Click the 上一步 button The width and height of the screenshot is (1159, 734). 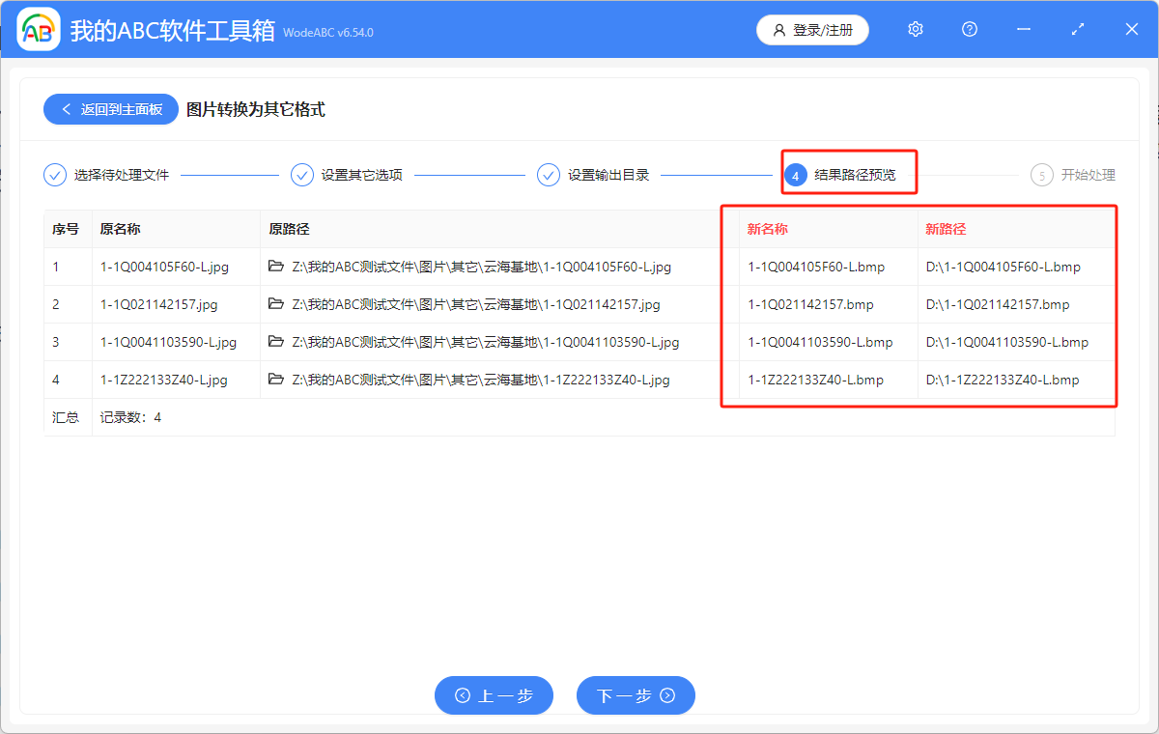tap(494, 695)
